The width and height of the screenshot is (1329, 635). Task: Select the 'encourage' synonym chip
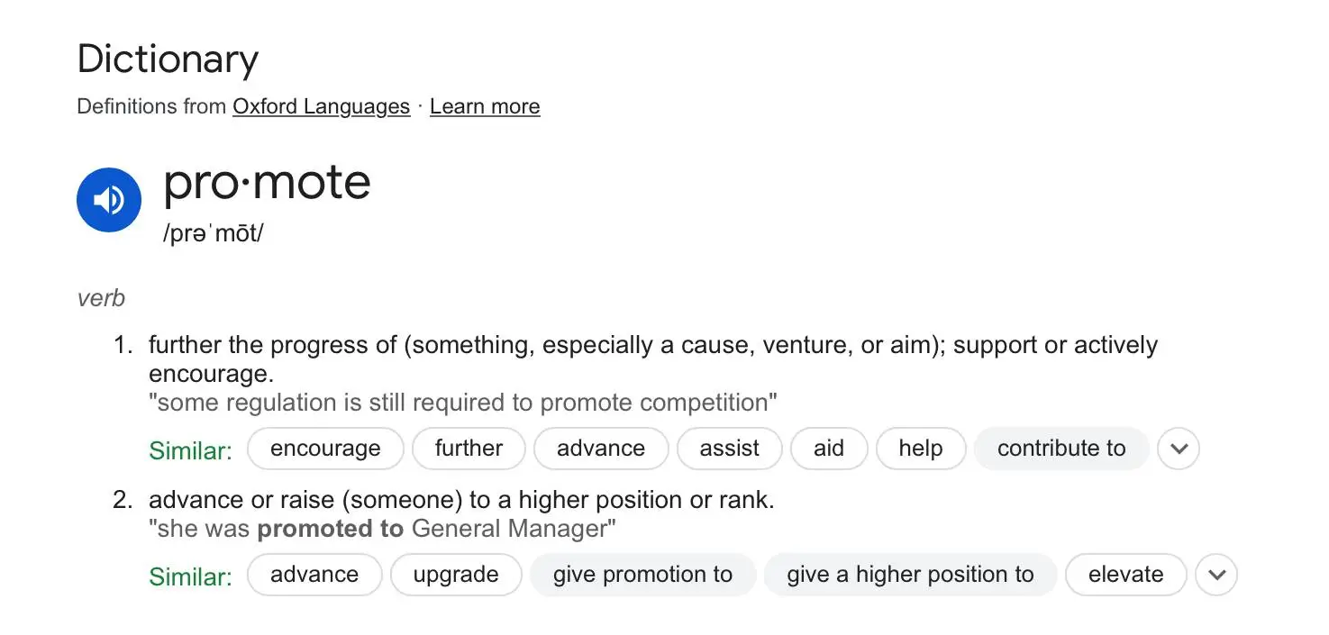[x=325, y=449]
